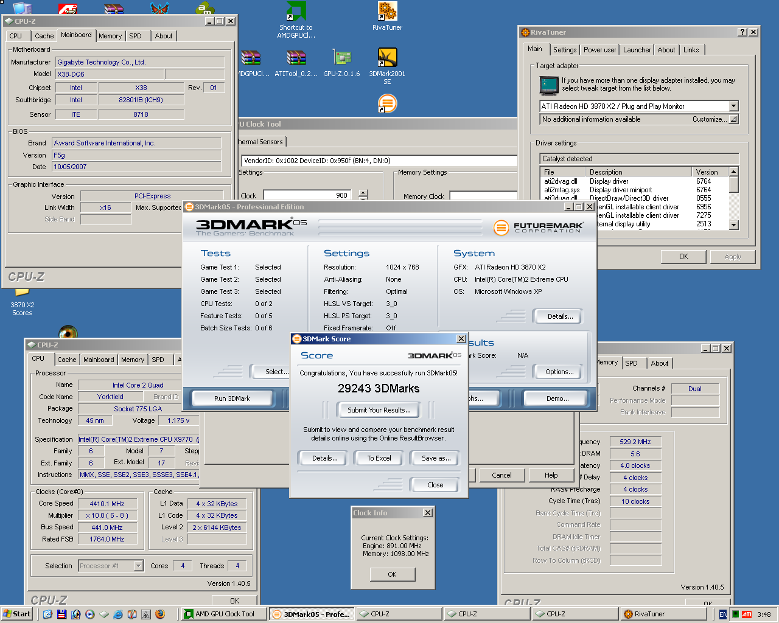Click the Cancel button behind score dialog
This screenshot has width=779, height=623.
point(501,475)
